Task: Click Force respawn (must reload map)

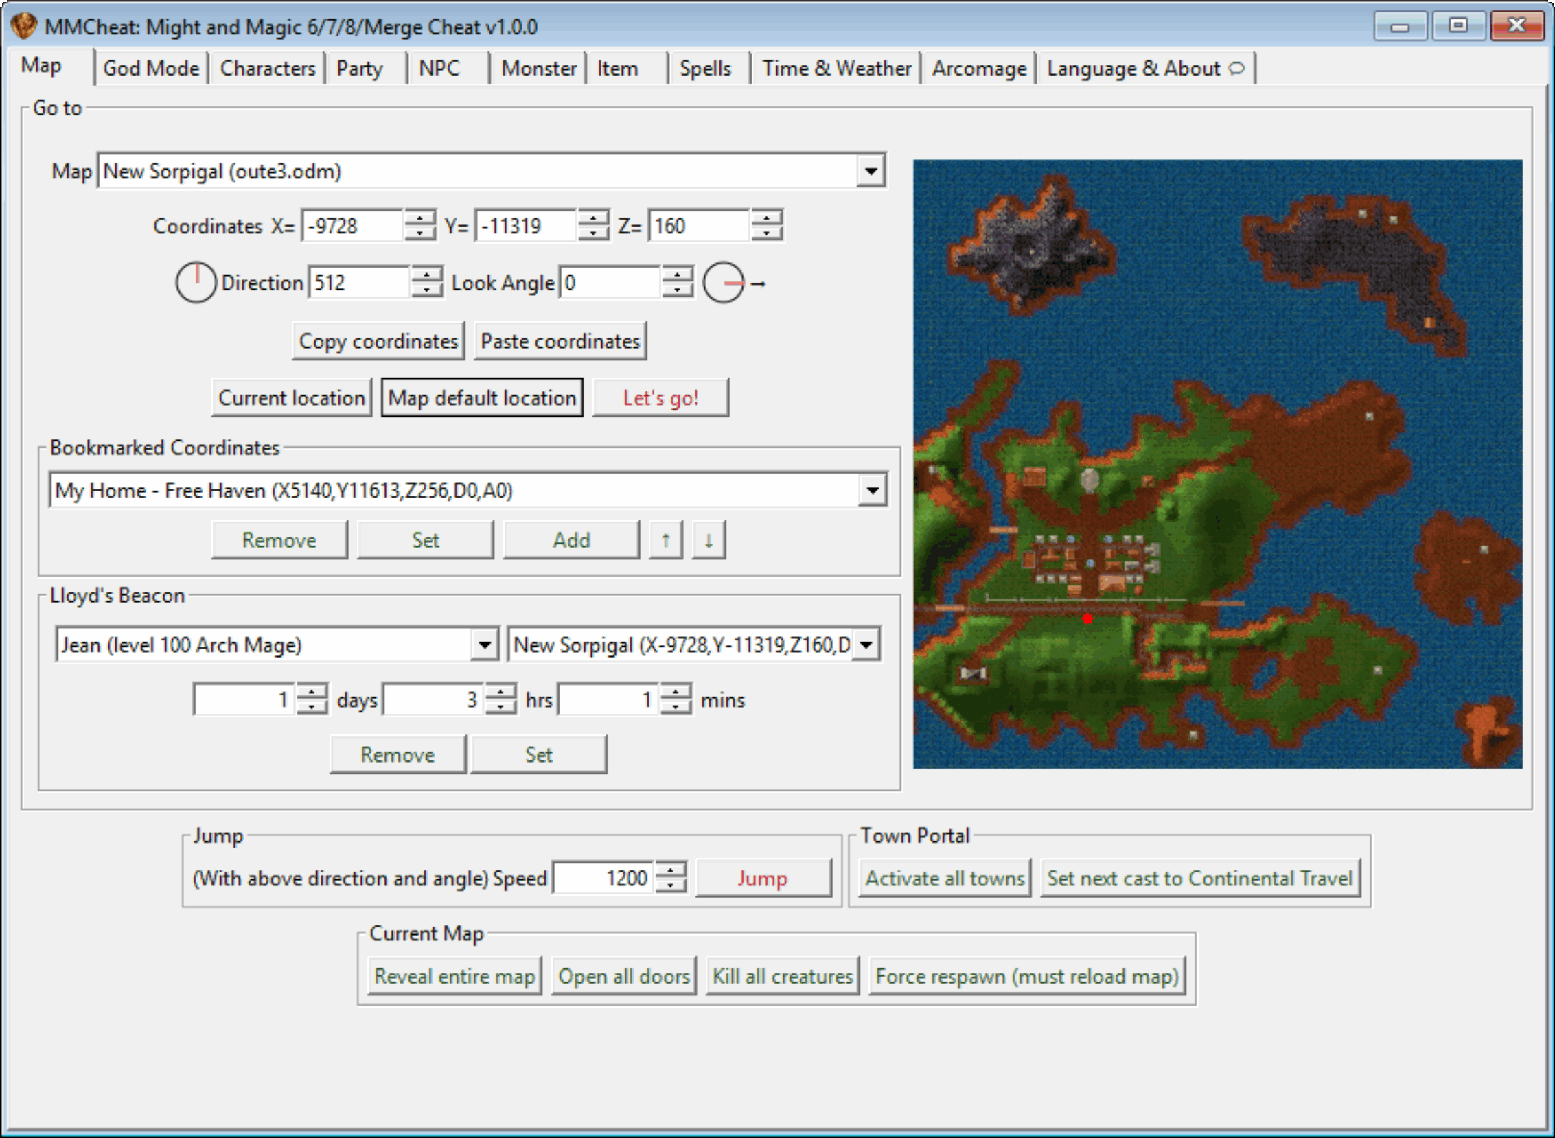Action: pos(1027,976)
